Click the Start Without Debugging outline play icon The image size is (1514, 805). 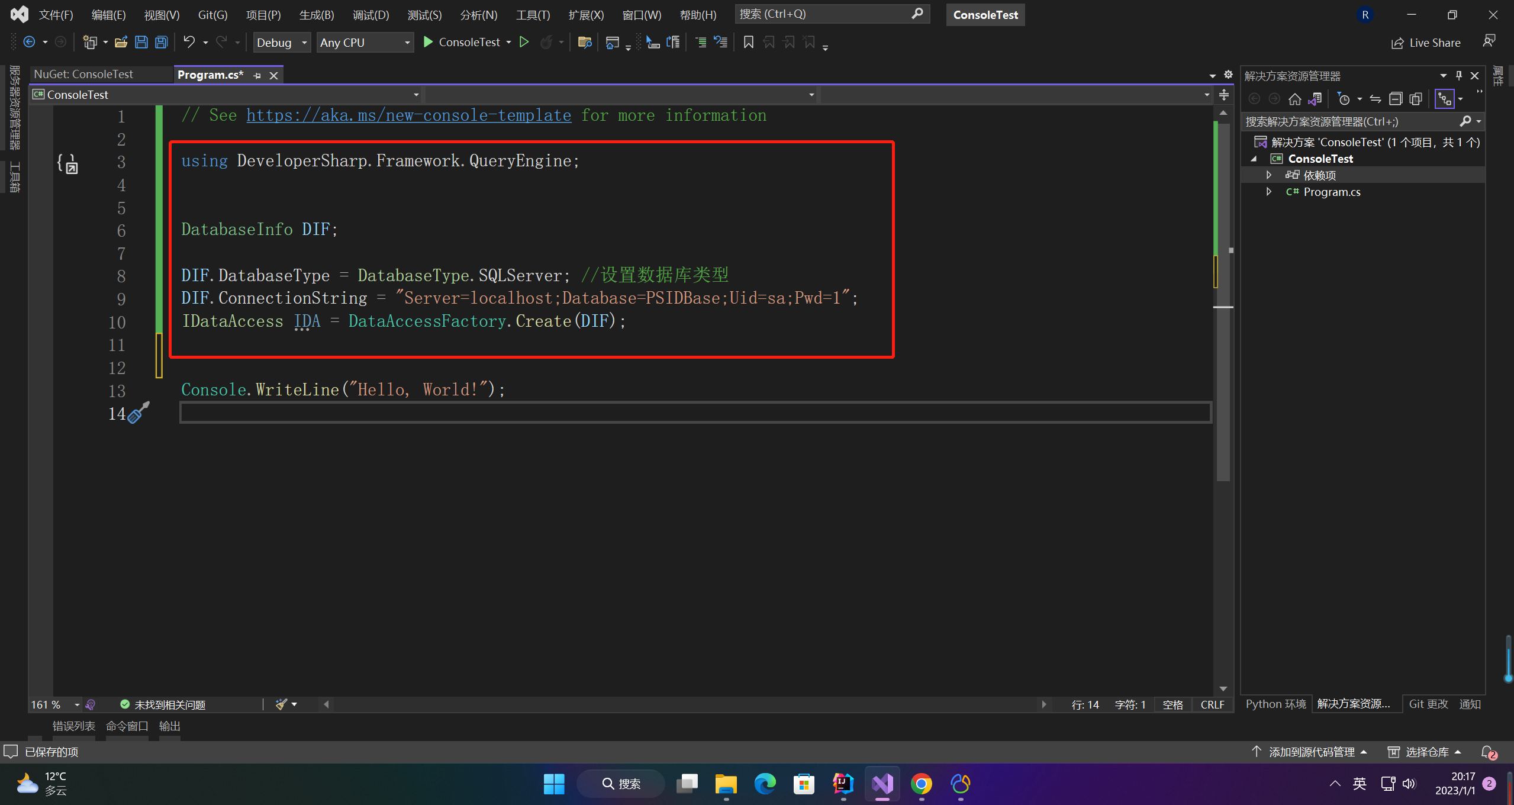click(524, 42)
